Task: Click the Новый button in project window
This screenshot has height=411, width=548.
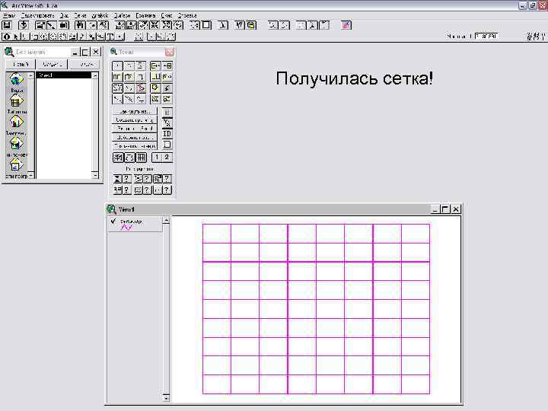Action: pyautogui.click(x=21, y=64)
